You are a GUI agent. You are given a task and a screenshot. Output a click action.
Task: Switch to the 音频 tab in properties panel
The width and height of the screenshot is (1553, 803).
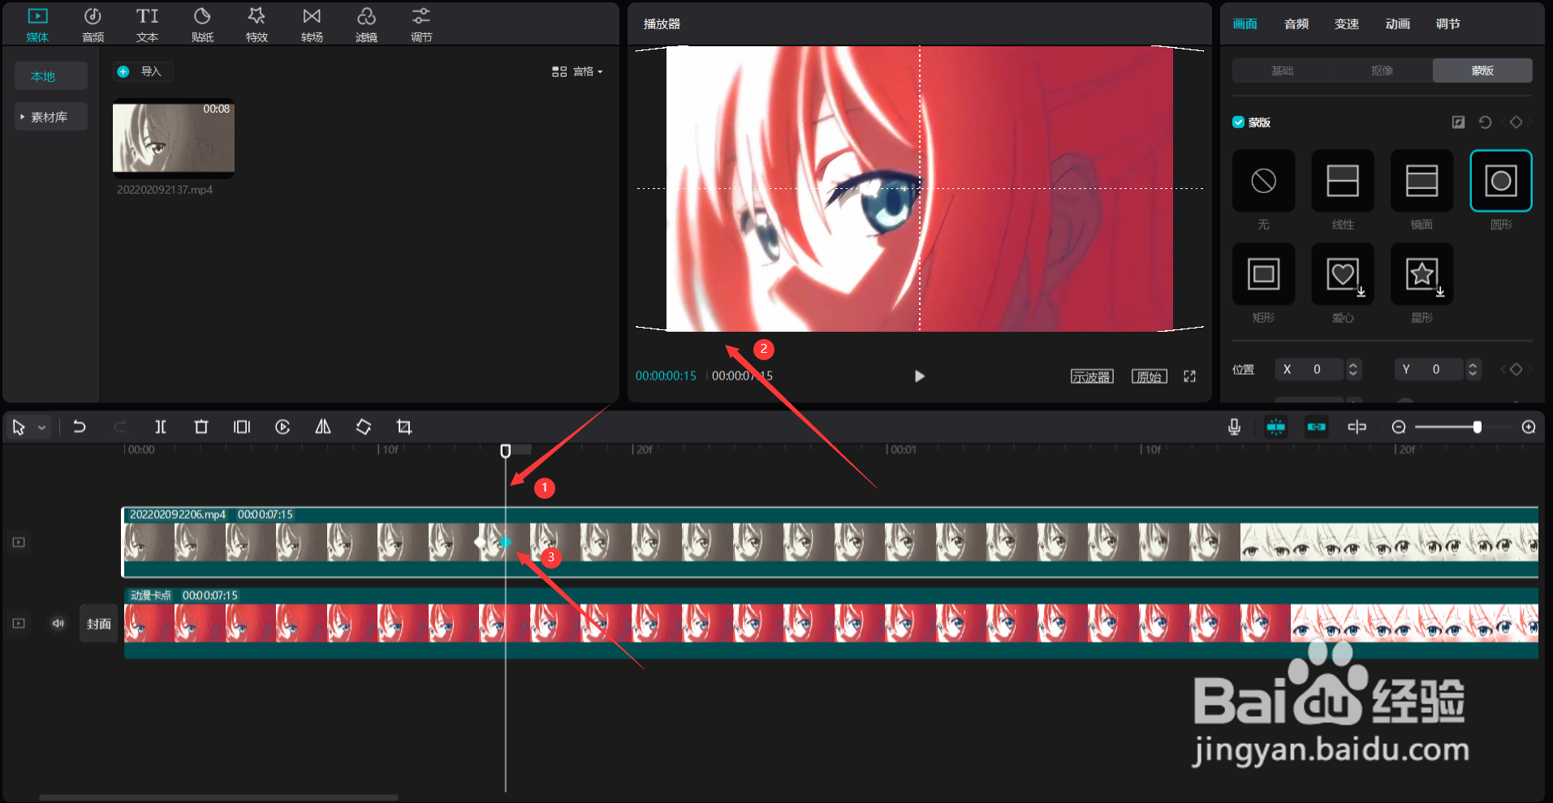tap(1296, 24)
